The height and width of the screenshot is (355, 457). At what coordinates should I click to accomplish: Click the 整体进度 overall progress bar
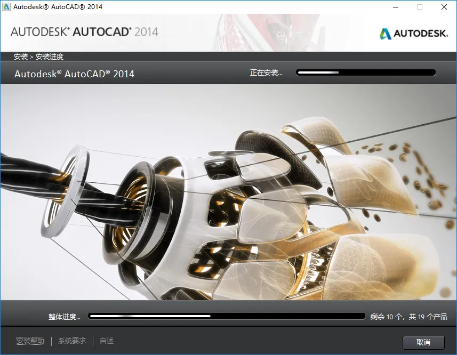tap(227, 316)
